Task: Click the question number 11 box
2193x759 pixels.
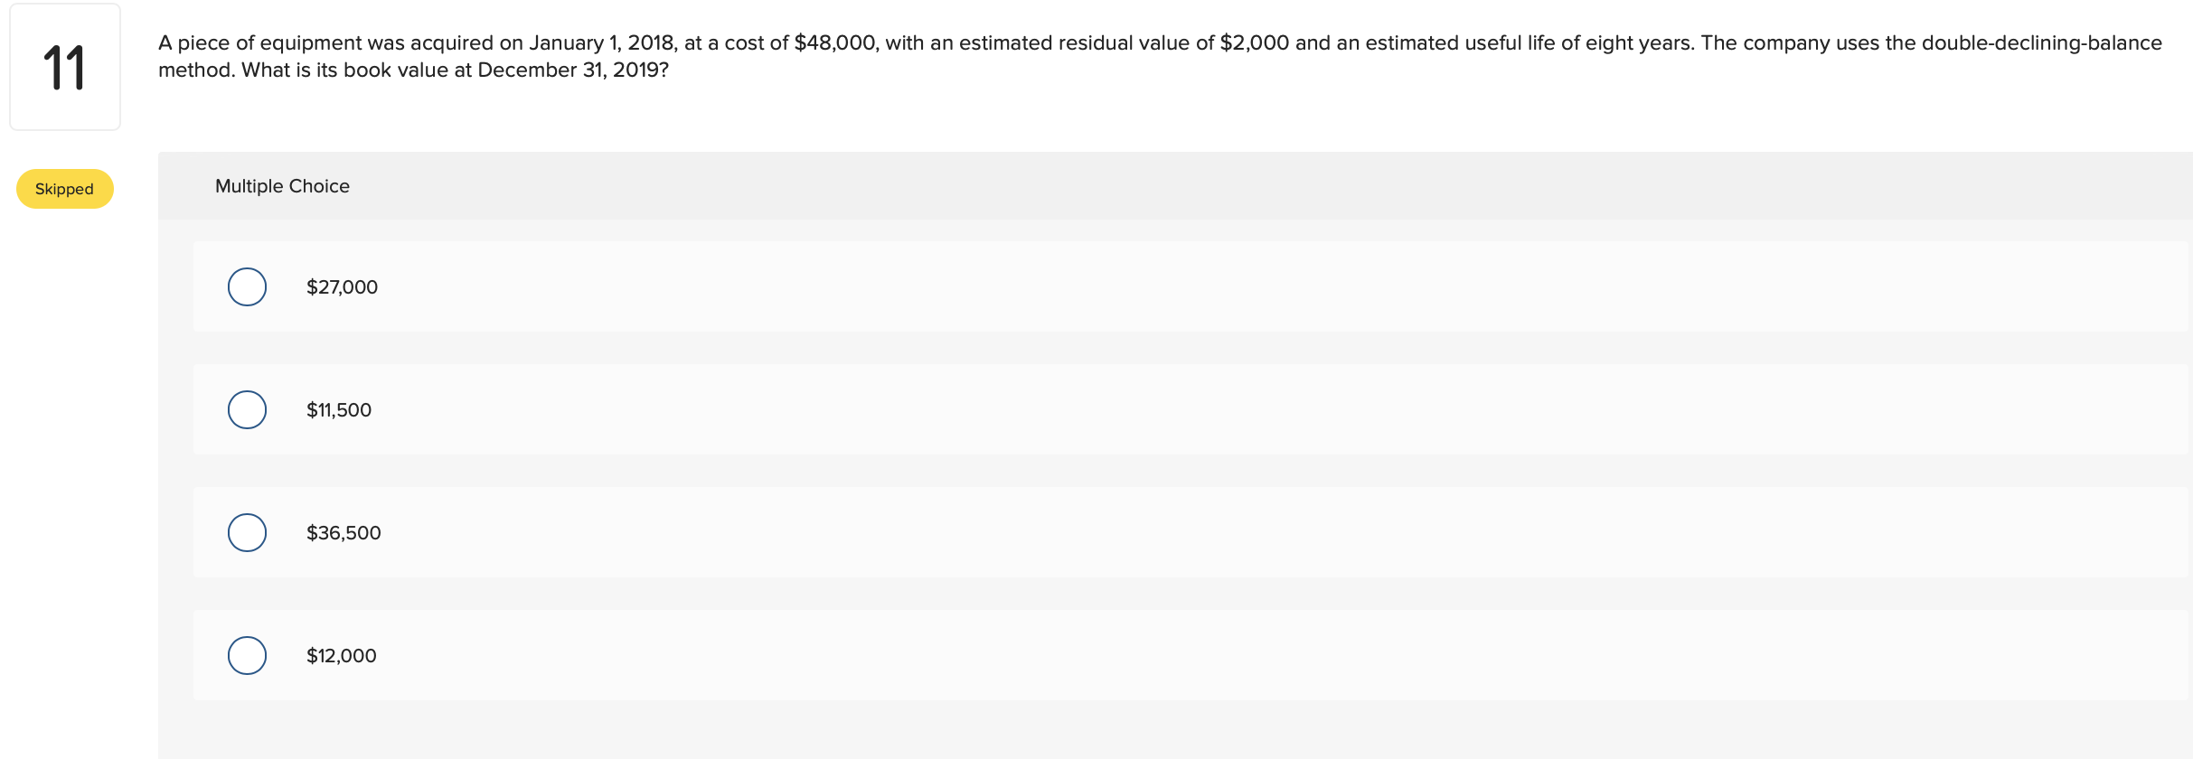Action: (x=64, y=67)
